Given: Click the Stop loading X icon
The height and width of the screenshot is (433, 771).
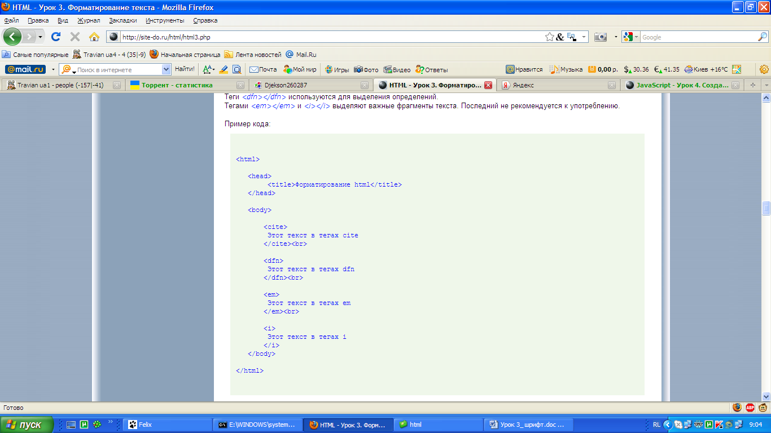Looking at the screenshot, I should (75, 37).
